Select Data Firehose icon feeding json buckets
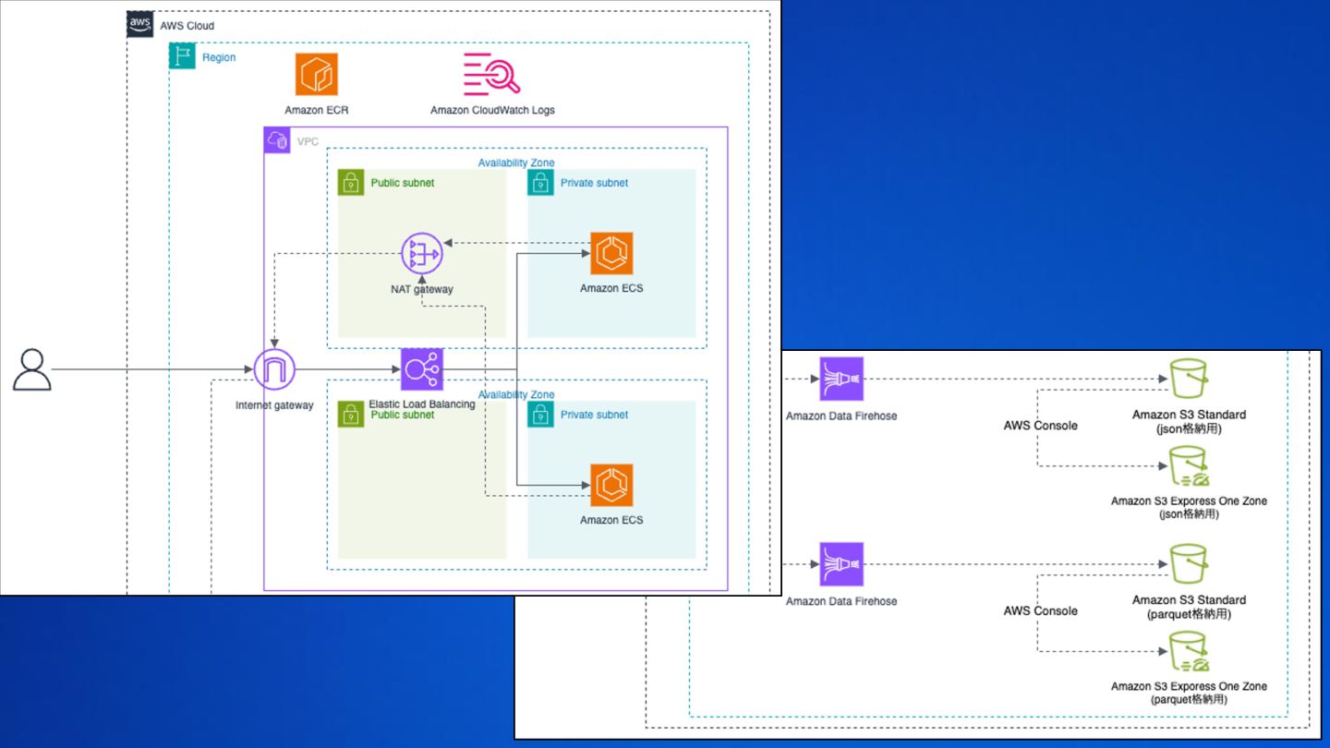Screen dimensions: 1330x748 pos(841,379)
